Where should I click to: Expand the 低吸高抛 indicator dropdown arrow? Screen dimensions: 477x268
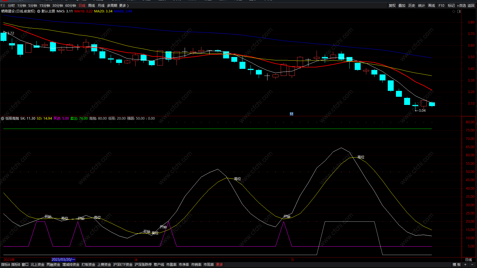(x=3, y=118)
